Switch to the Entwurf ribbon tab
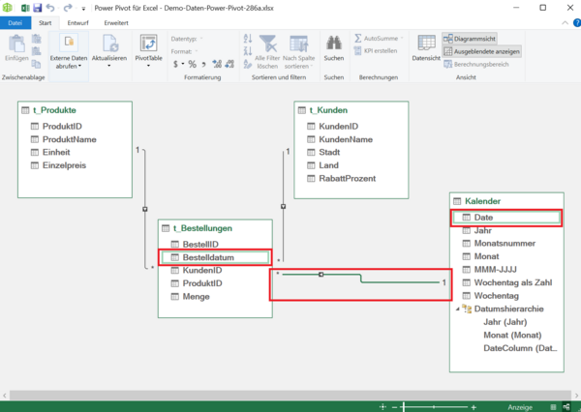The image size is (581, 412). [78, 21]
